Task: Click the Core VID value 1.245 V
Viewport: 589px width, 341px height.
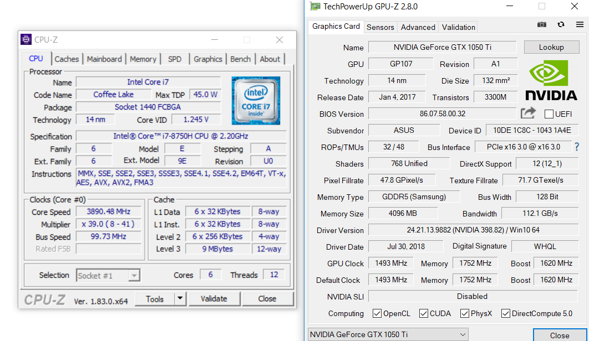Action: tap(196, 119)
